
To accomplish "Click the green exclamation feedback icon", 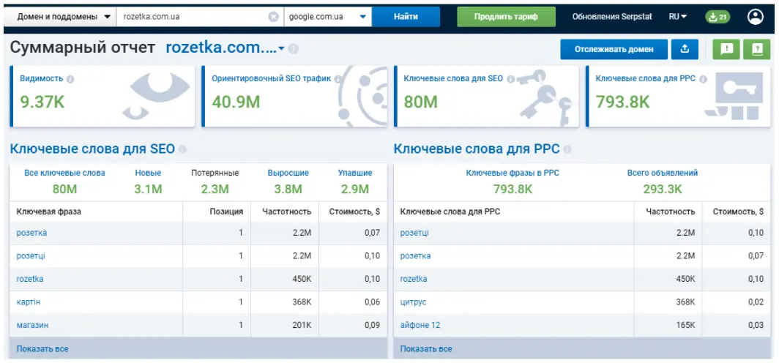I will 726,49.
